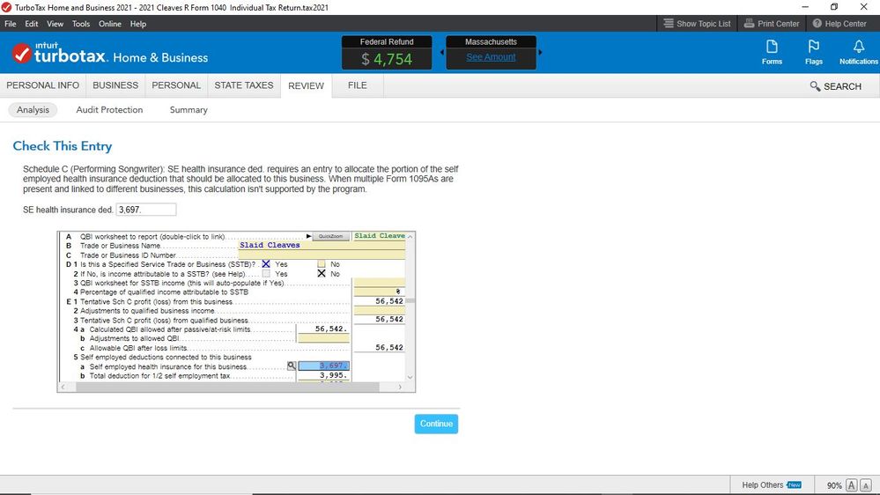
Task: Click the highlighted 3,697 worksheet cell
Action: point(324,366)
